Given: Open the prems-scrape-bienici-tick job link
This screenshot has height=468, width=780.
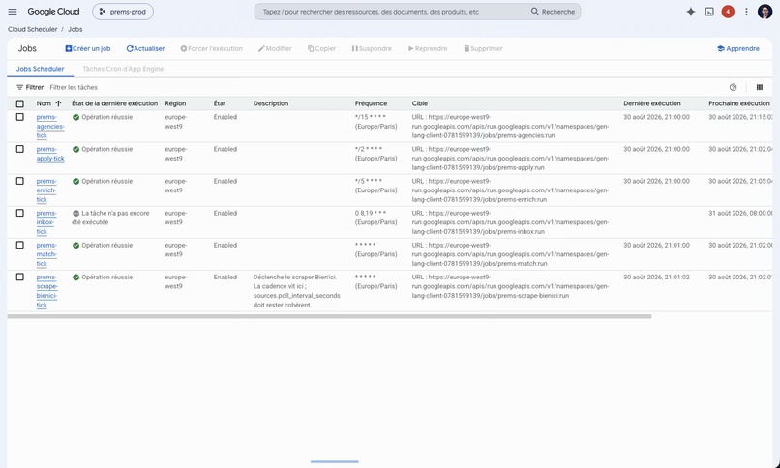Looking at the screenshot, I should (x=47, y=291).
